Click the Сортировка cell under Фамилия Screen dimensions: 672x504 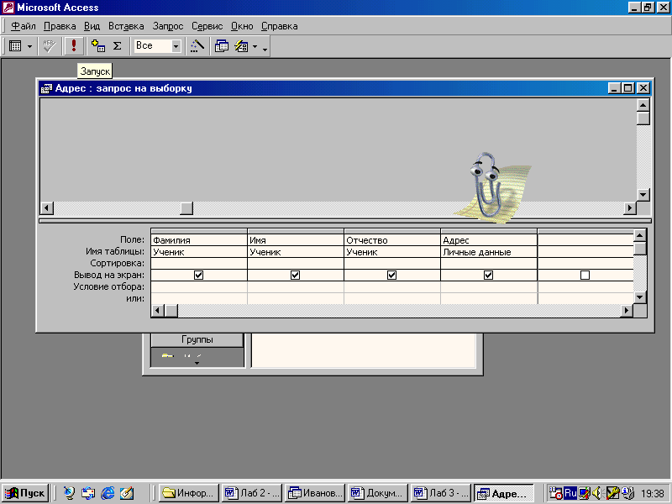click(199, 264)
